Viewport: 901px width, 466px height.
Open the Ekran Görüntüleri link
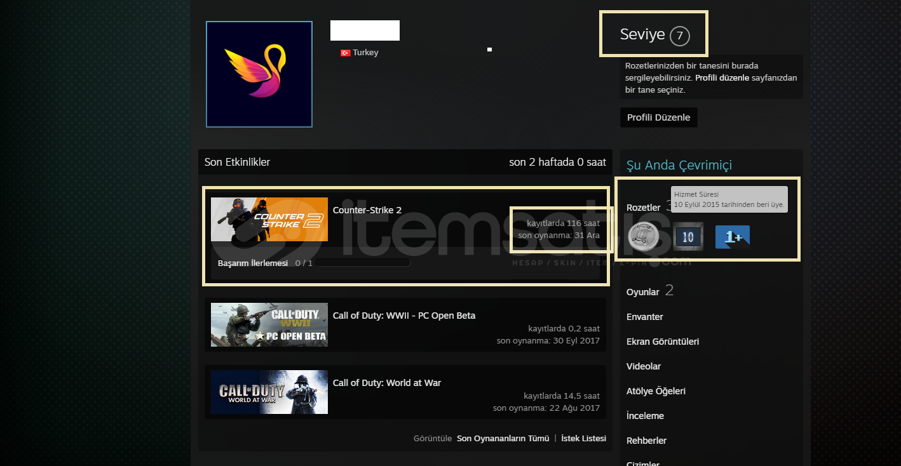click(x=663, y=342)
